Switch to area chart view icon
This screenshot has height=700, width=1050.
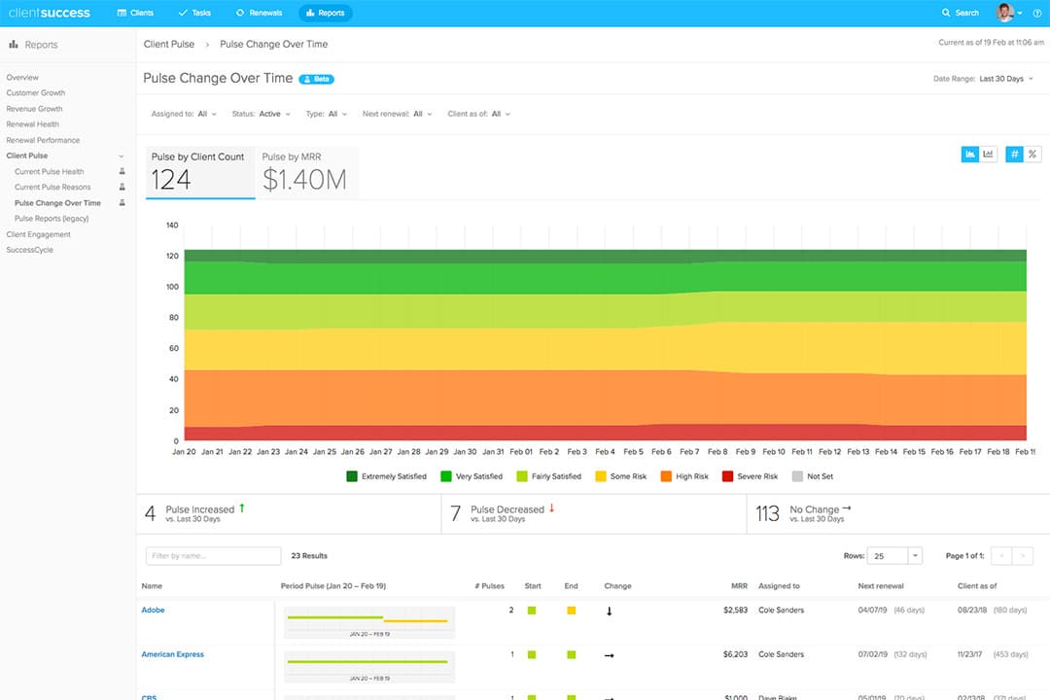click(x=969, y=154)
